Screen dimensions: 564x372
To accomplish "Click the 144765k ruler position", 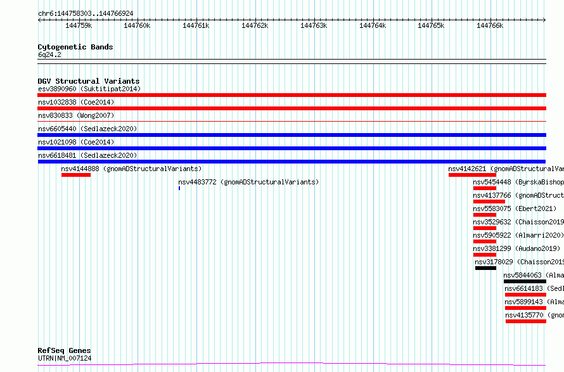I will pos(432,26).
